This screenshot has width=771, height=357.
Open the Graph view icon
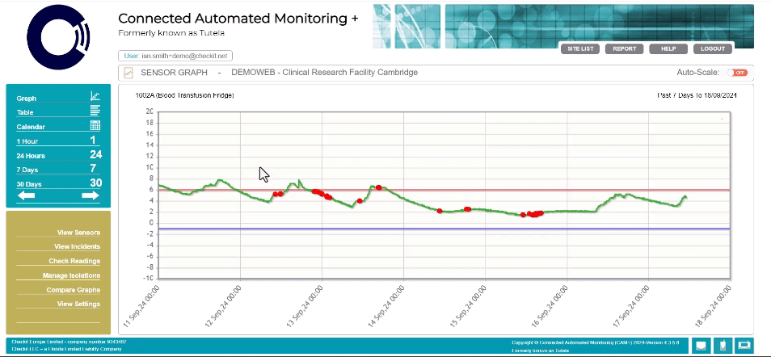tap(95, 97)
